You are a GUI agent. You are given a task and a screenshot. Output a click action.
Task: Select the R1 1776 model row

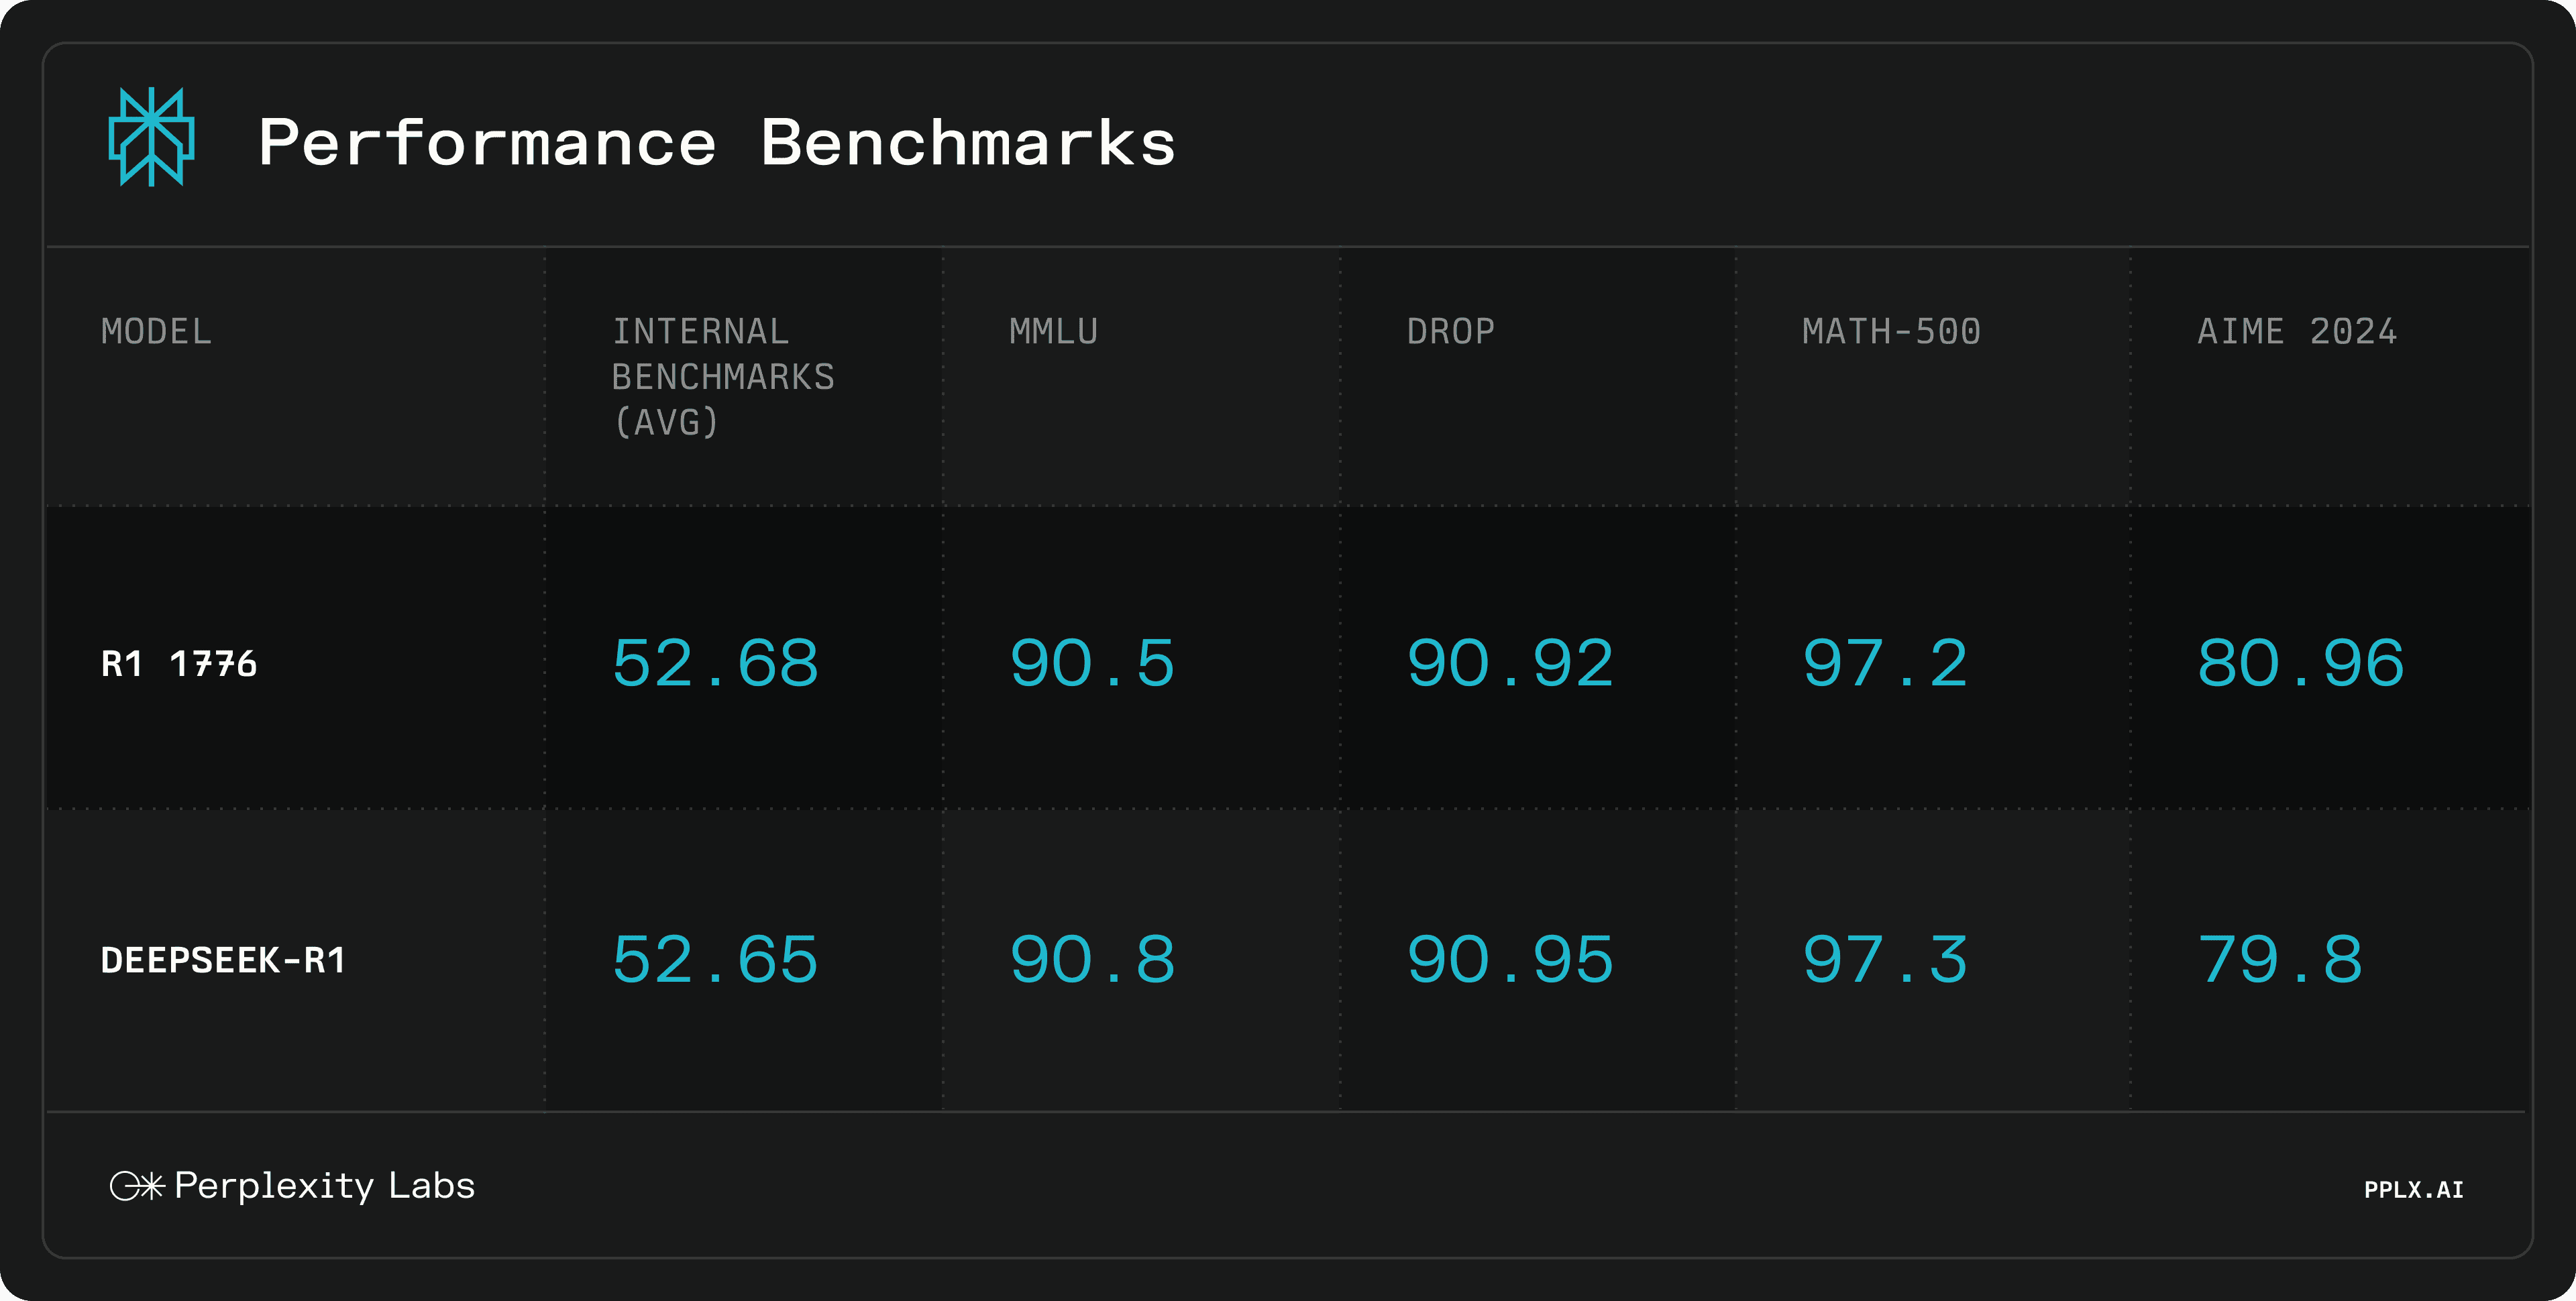[x=1287, y=647]
